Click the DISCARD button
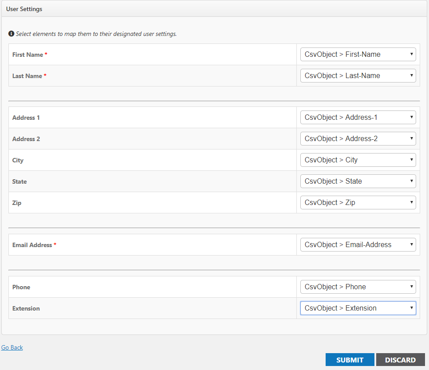 coord(400,360)
